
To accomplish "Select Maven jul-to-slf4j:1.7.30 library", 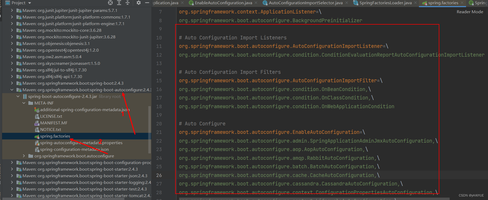I will point(55,70).
